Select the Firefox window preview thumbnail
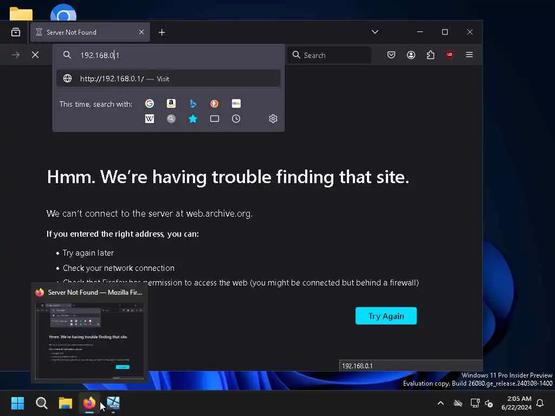 (x=89, y=340)
